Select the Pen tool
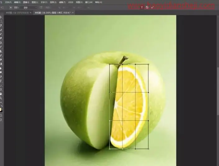This screenshot has width=219, height=166. 1,77
